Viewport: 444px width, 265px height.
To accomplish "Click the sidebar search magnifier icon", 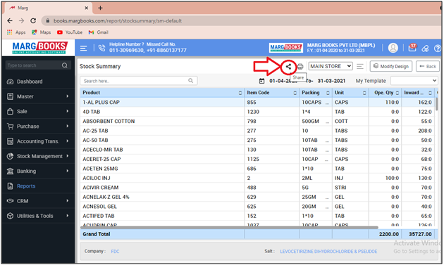I will tap(65, 65).
